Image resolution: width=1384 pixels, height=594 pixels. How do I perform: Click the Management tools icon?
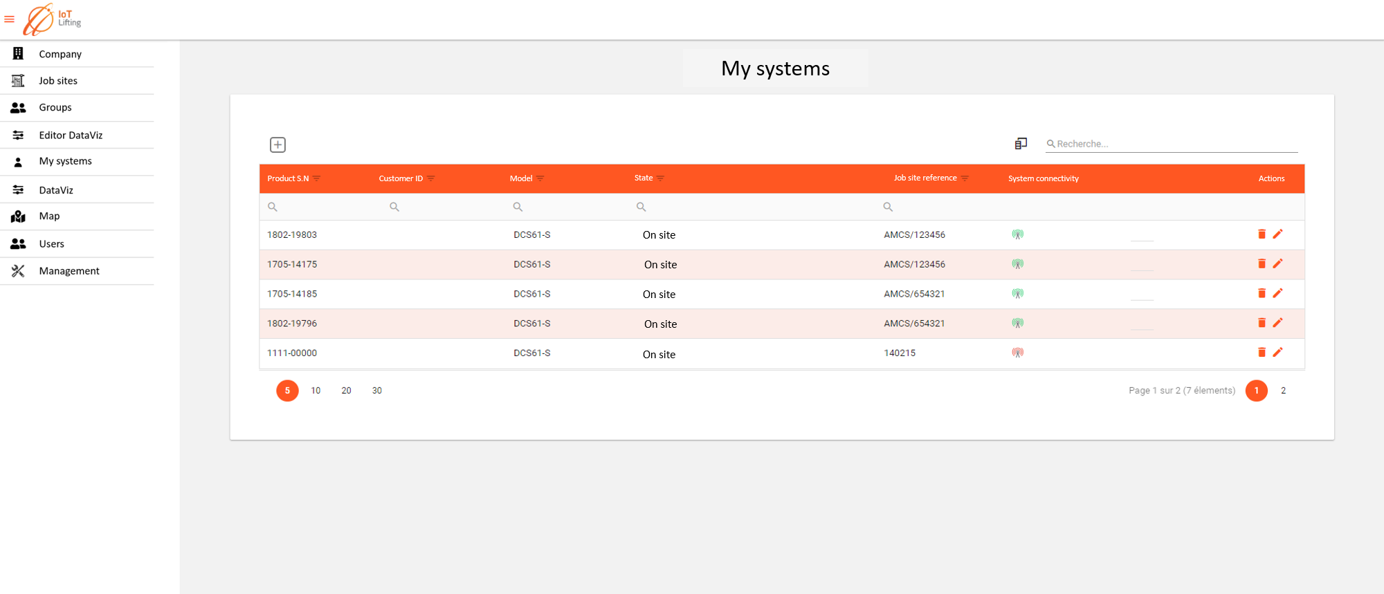click(18, 271)
